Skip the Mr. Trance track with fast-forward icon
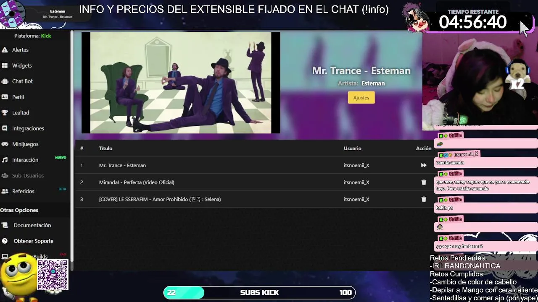 click(x=424, y=165)
